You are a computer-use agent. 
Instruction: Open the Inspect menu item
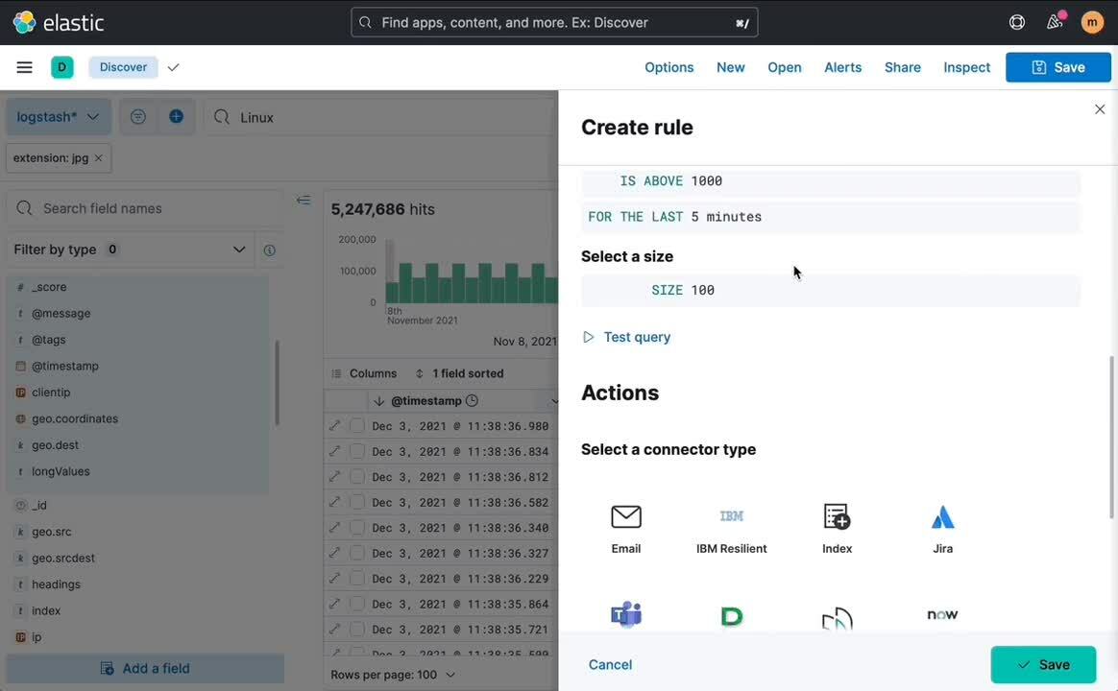[x=966, y=67]
